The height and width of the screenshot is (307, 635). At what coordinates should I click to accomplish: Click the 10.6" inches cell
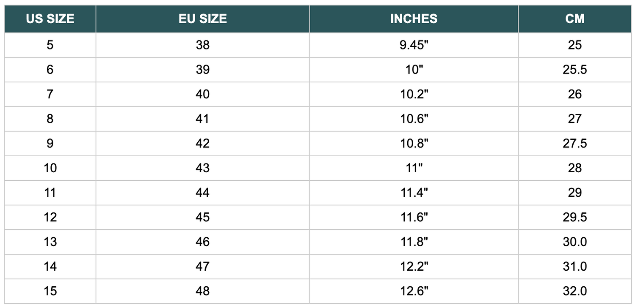click(414, 119)
